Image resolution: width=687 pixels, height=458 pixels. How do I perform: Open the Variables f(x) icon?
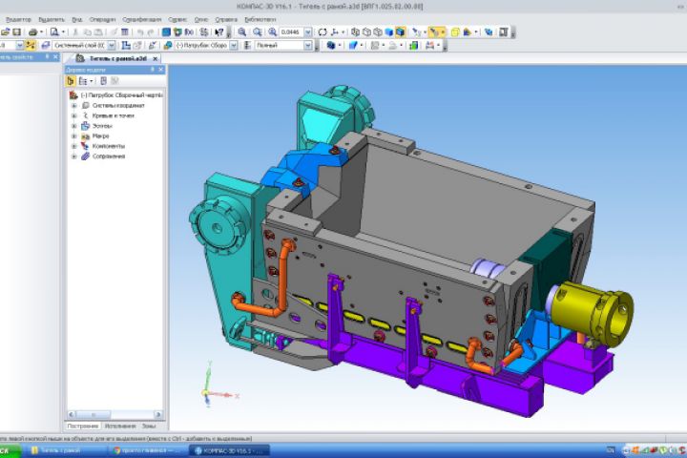(x=189, y=32)
